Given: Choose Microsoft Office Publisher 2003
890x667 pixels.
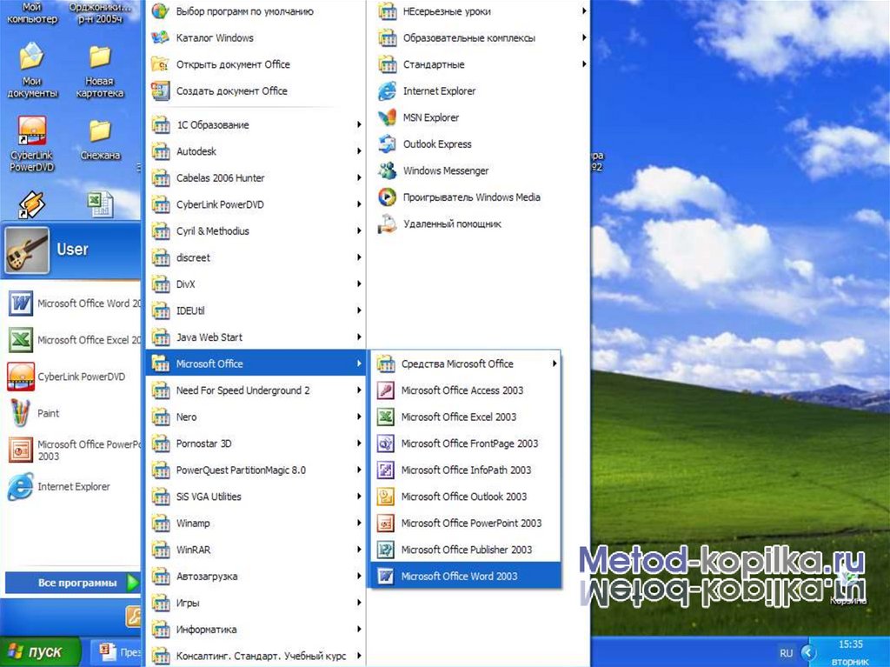Looking at the screenshot, I should pyautogui.click(x=466, y=550).
